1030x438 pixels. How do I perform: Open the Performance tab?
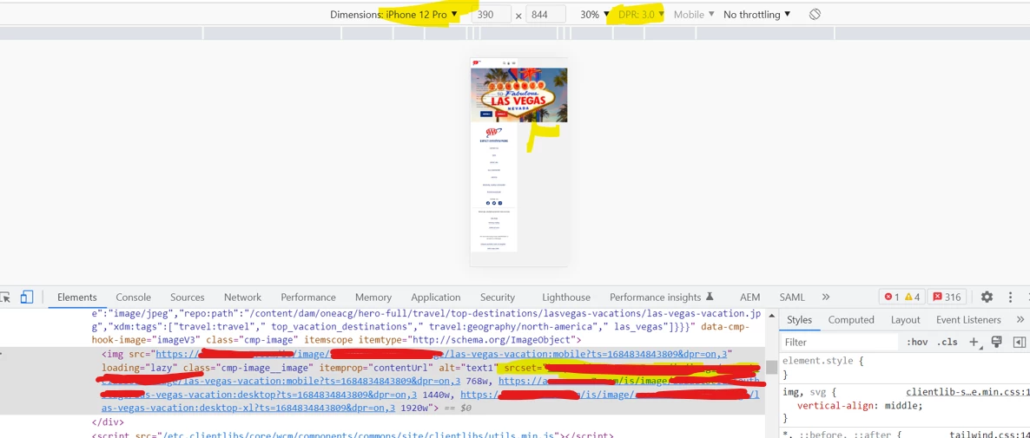308,297
